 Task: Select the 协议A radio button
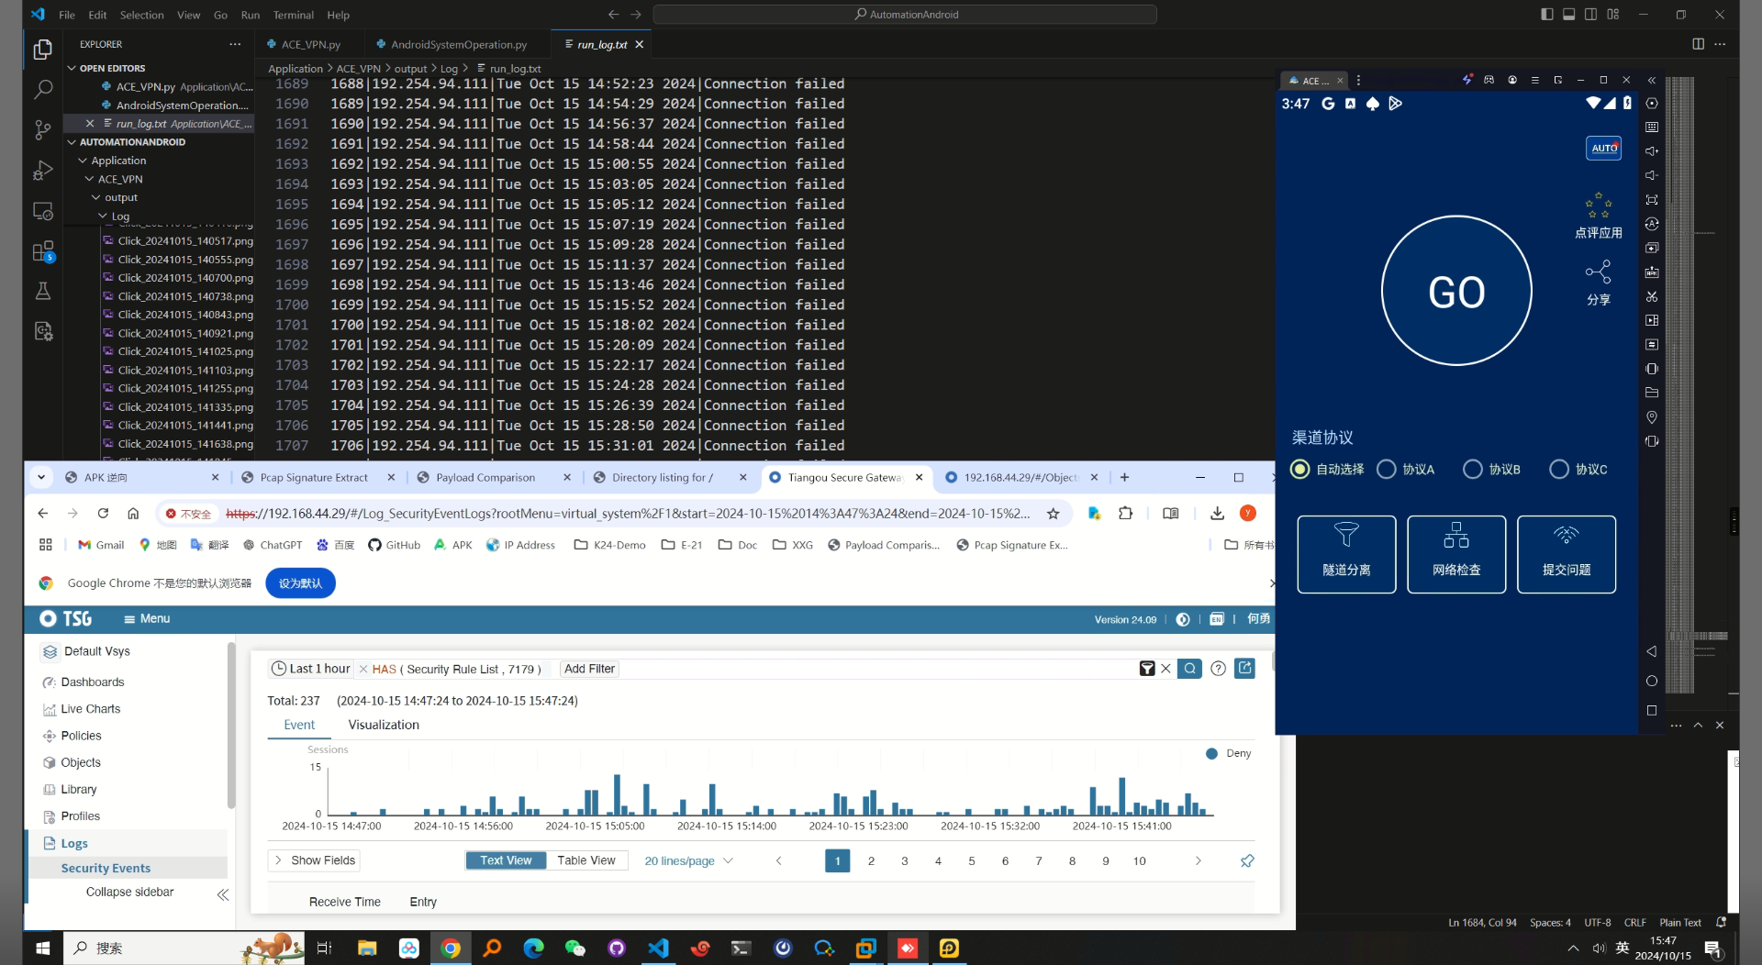[x=1387, y=470]
